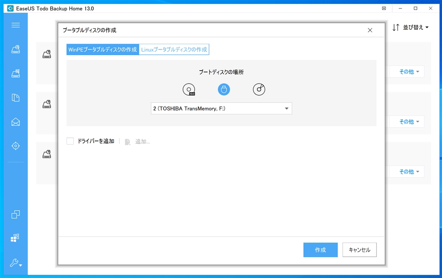
Task: Minimize the EaseUS Todo Backup window
Action: [x=400, y=9]
